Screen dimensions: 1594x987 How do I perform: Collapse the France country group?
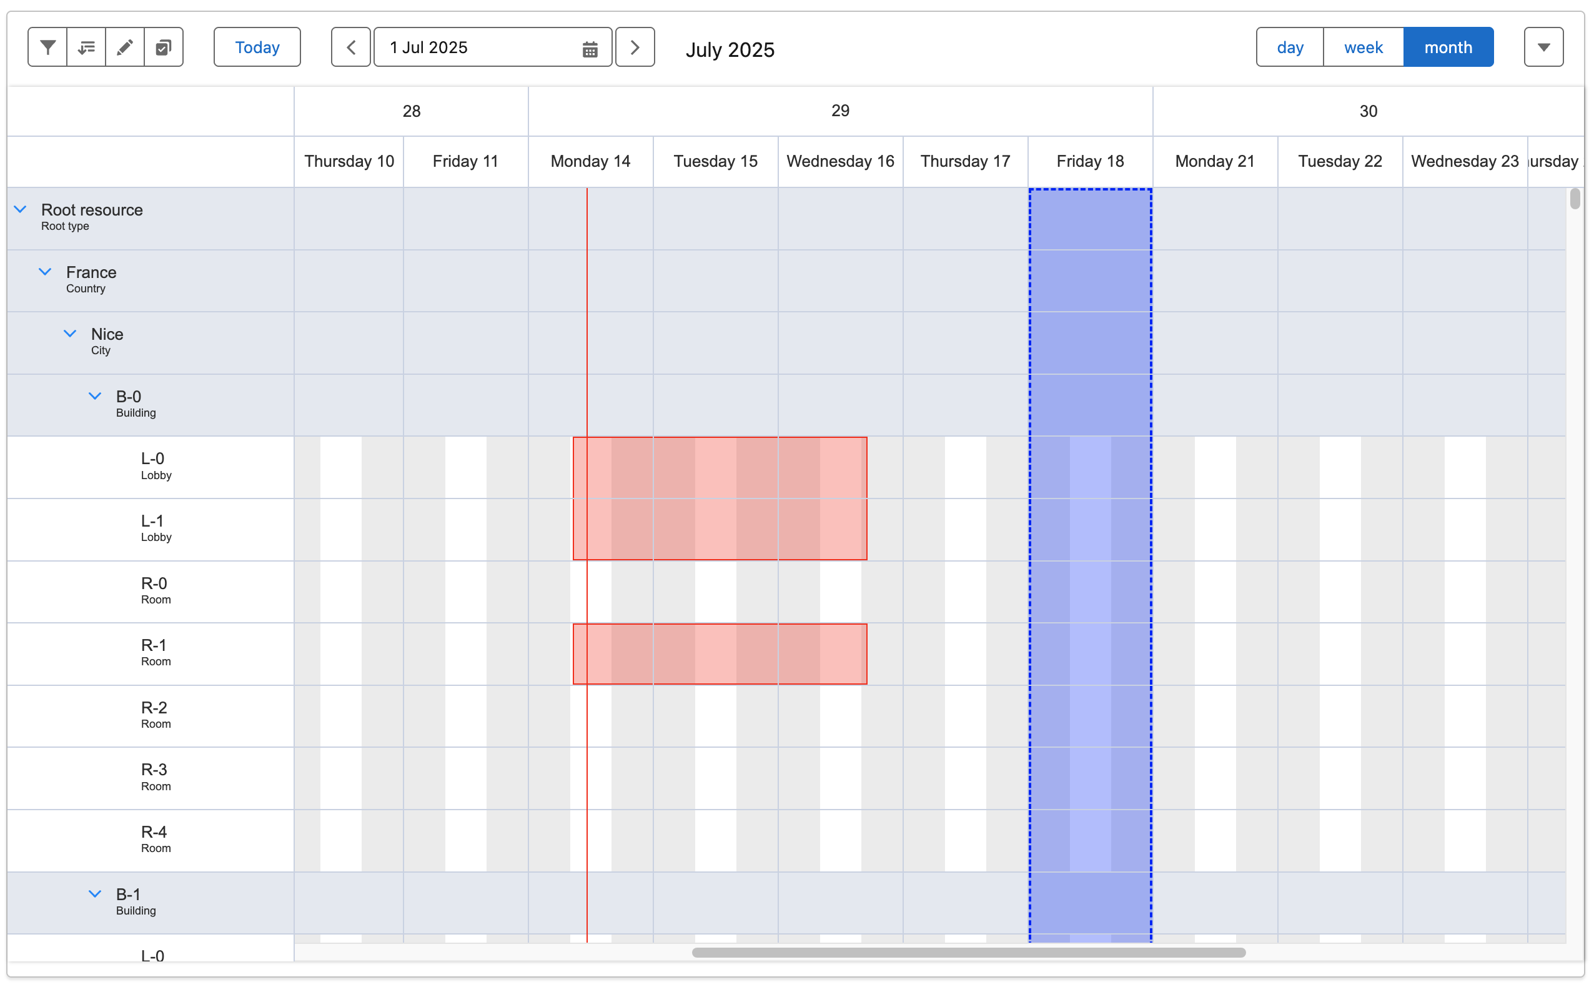44,271
